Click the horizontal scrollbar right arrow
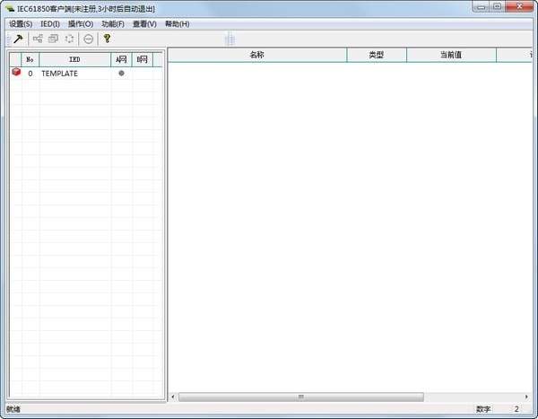Screen dimensions: 538x419 (524, 396)
